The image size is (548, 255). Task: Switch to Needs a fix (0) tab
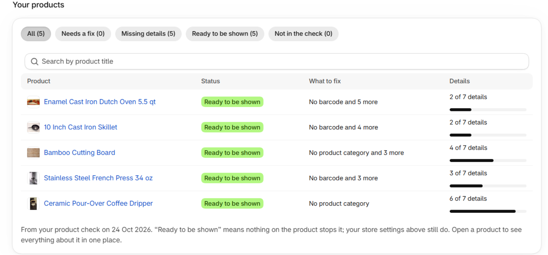tap(83, 34)
